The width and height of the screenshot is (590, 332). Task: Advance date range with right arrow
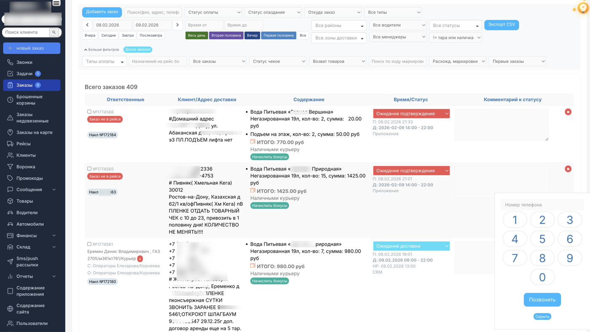177,25
